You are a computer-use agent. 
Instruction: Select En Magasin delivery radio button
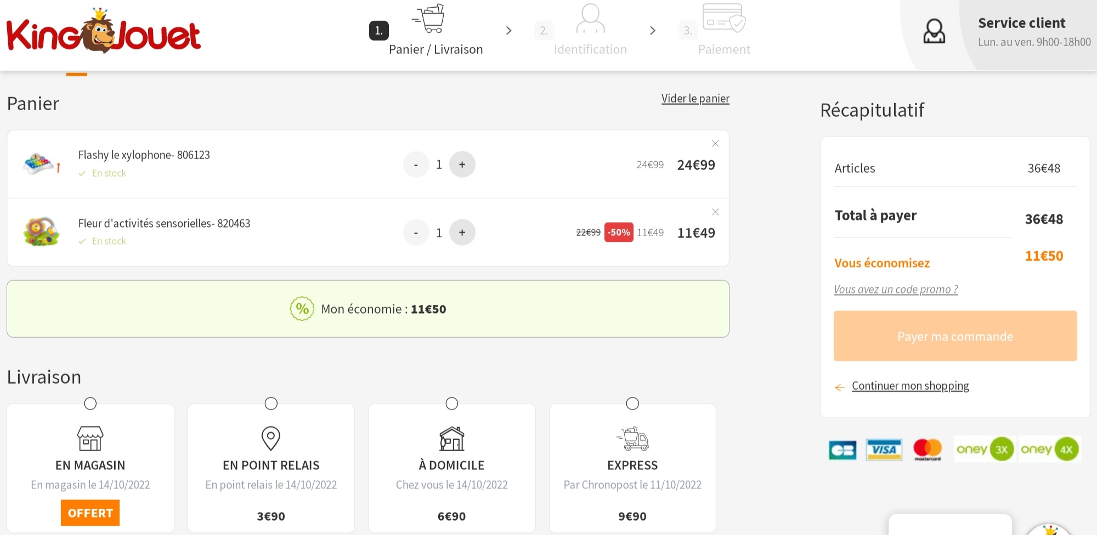pyautogui.click(x=91, y=403)
